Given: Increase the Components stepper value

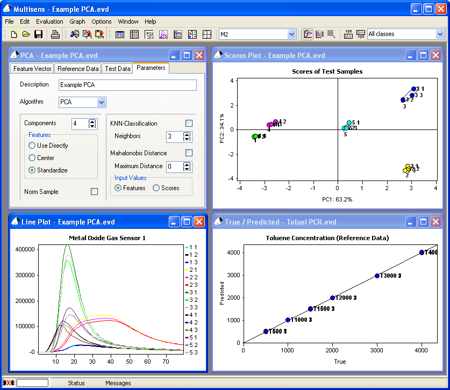Looking at the screenshot, I should click(92, 121).
